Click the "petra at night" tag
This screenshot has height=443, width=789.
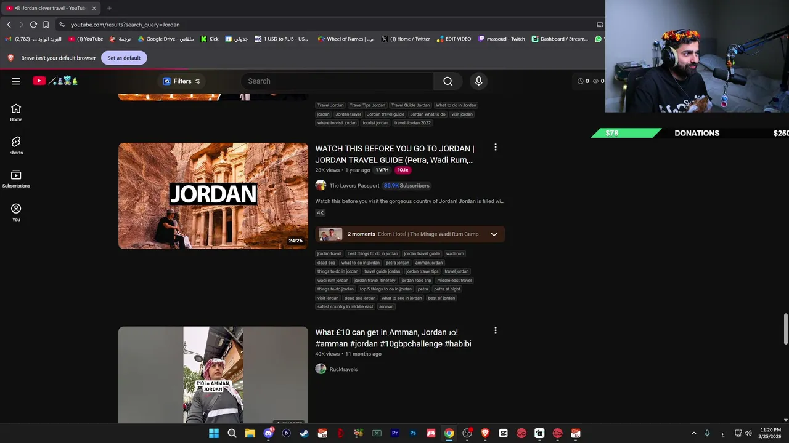pyautogui.click(x=447, y=289)
